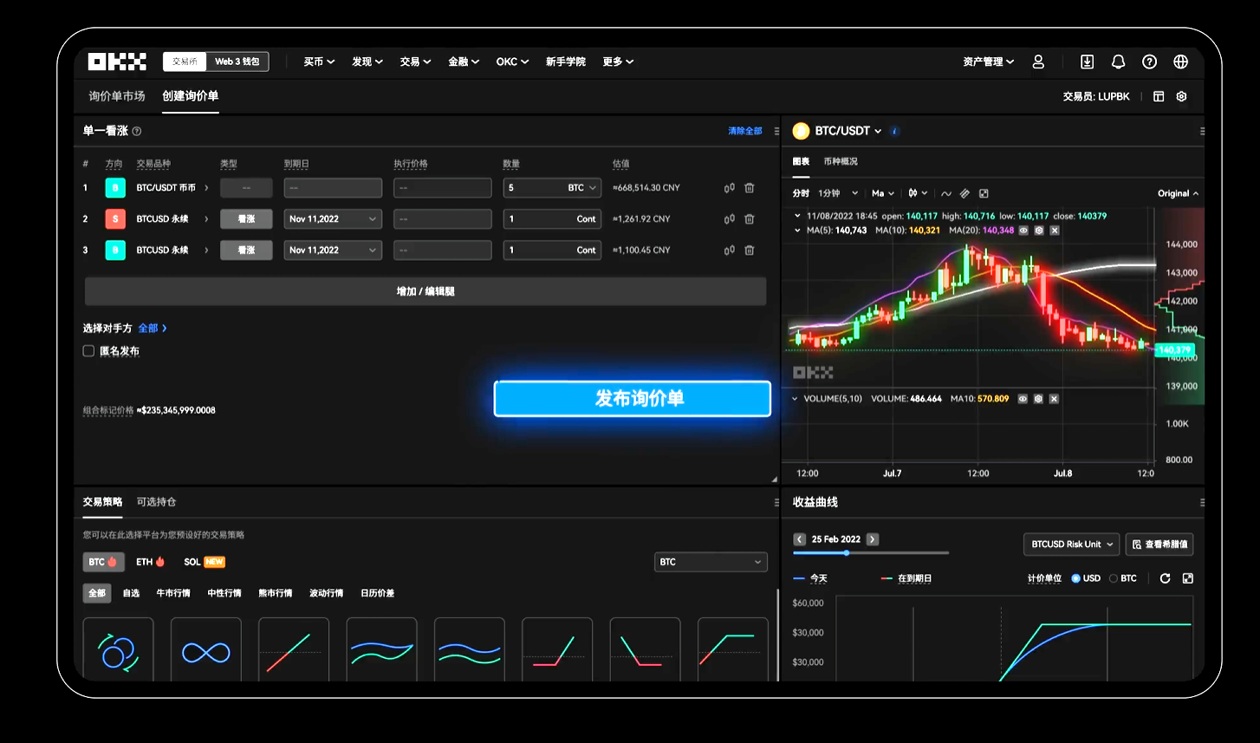Switch to the 可选持仓 tab

156,502
